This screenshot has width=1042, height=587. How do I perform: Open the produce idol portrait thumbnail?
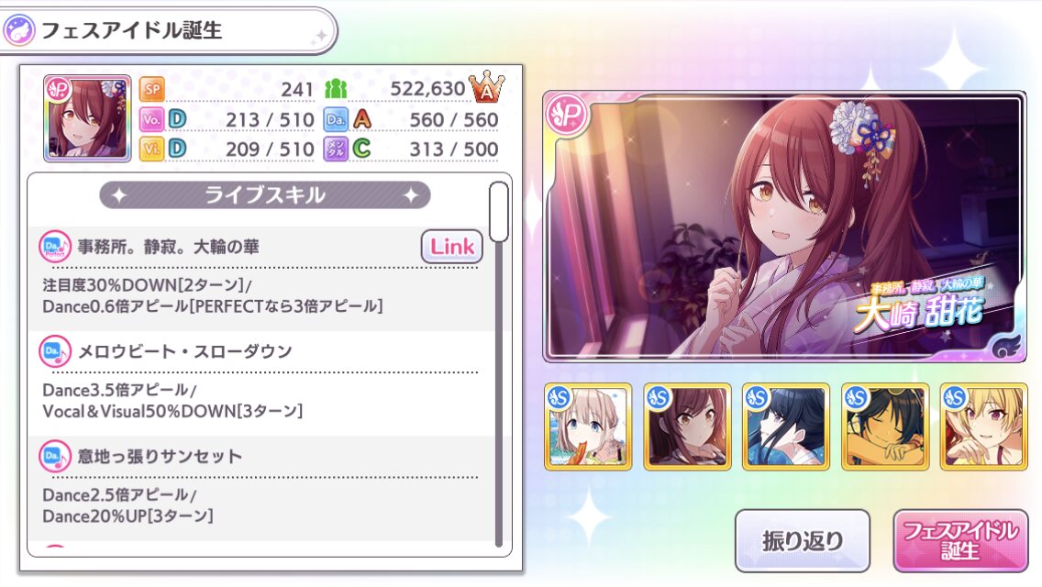click(x=87, y=118)
